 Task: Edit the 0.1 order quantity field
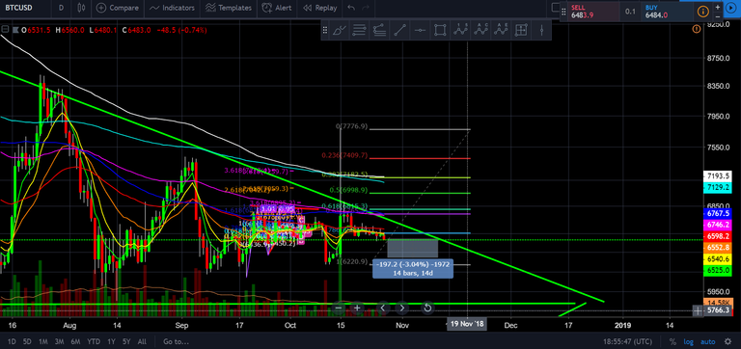coord(630,12)
